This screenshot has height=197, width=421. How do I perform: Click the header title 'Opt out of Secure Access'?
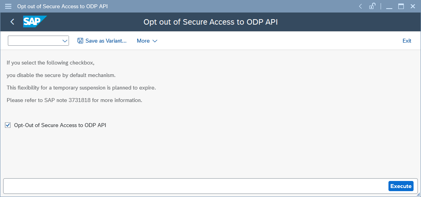point(210,21)
